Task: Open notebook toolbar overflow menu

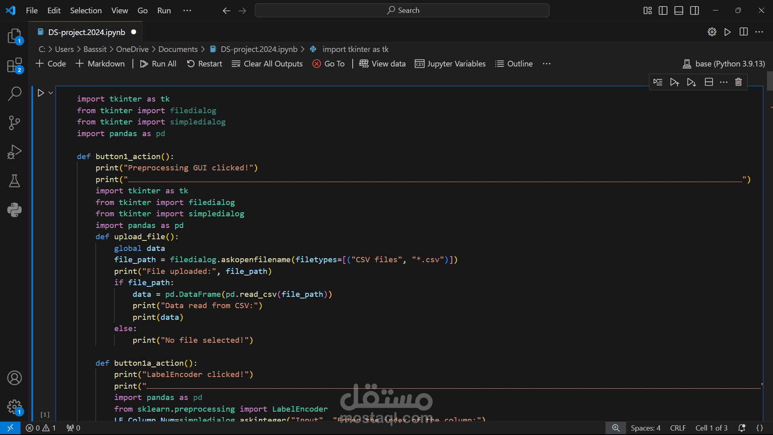Action: click(x=546, y=64)
